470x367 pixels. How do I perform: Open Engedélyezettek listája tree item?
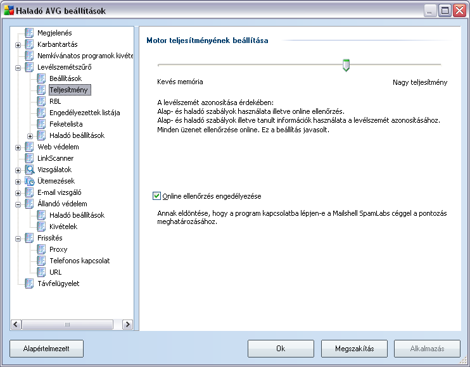[x=84, y=113]
